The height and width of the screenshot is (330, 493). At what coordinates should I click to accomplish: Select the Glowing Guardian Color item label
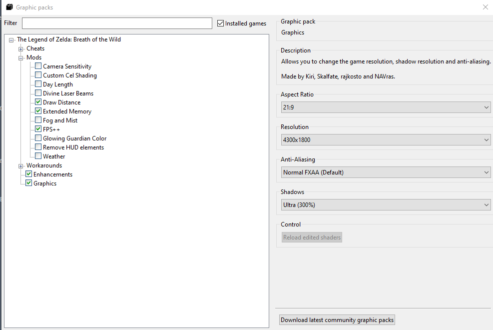(75, 138)
